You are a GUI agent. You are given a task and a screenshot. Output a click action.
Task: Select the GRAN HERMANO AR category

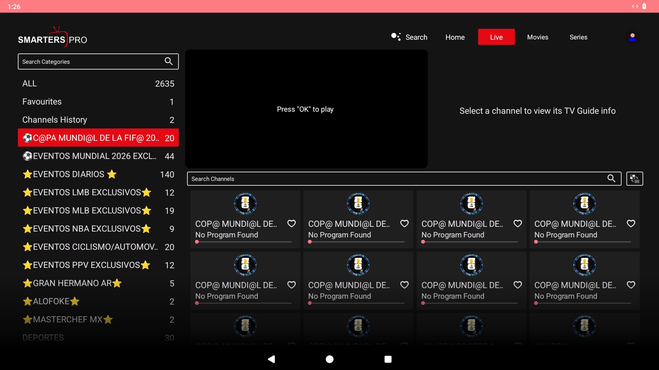click(98, 283)
